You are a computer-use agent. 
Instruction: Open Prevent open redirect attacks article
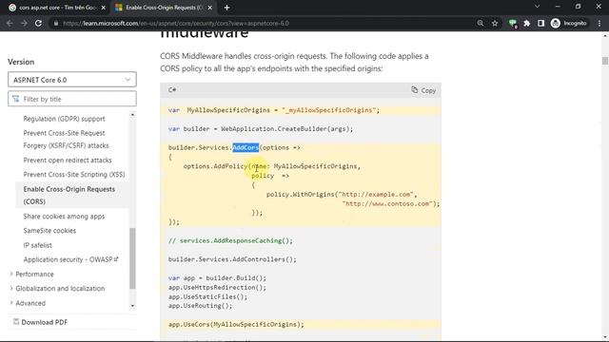[x=68, y=161]
